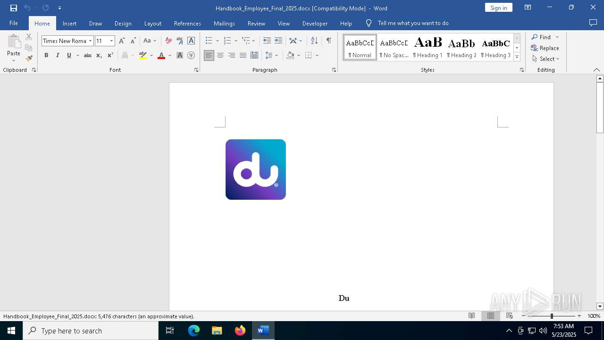
Task: Click the Distributed alignment icon
Action: coord(254,55)
